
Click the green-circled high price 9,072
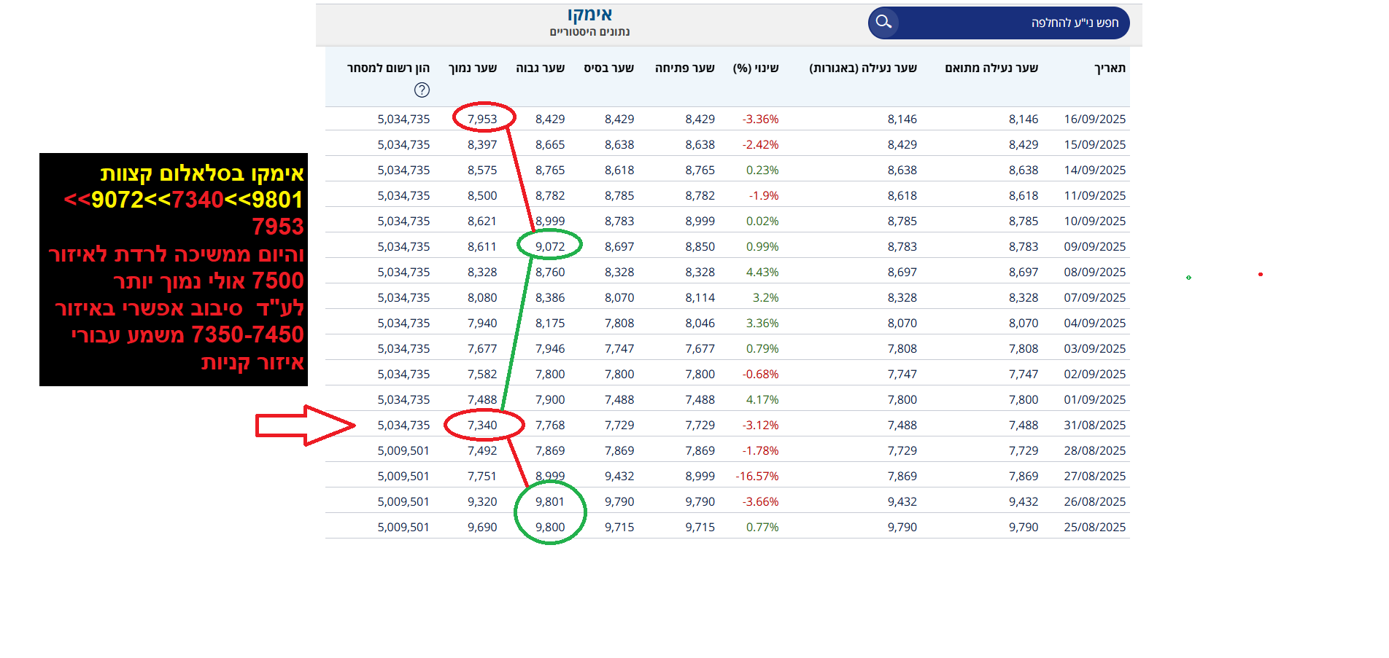pos(550,246)
